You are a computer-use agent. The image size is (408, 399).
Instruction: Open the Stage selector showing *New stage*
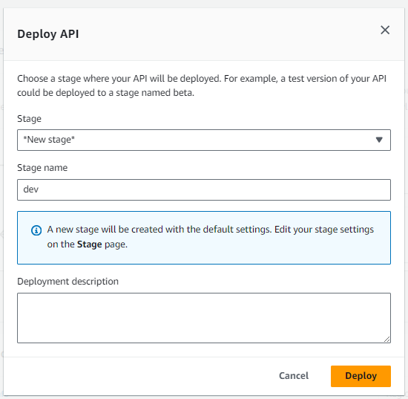[204, 140]
